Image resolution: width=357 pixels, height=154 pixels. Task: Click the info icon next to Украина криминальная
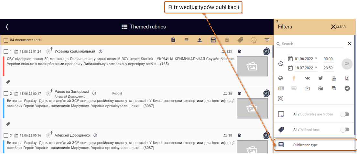pos(101,51)
